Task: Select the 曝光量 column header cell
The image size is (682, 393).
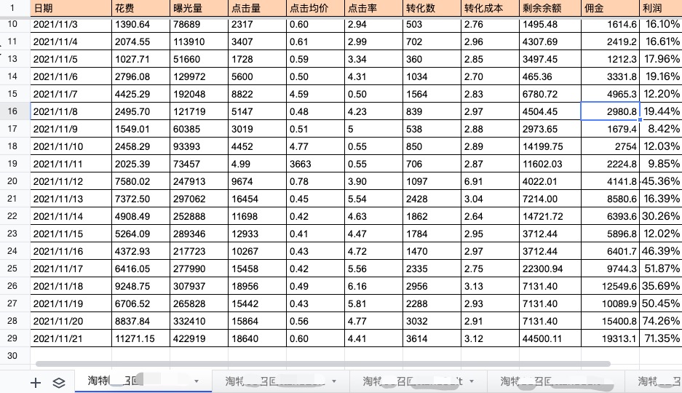Action: coord(199,8)
